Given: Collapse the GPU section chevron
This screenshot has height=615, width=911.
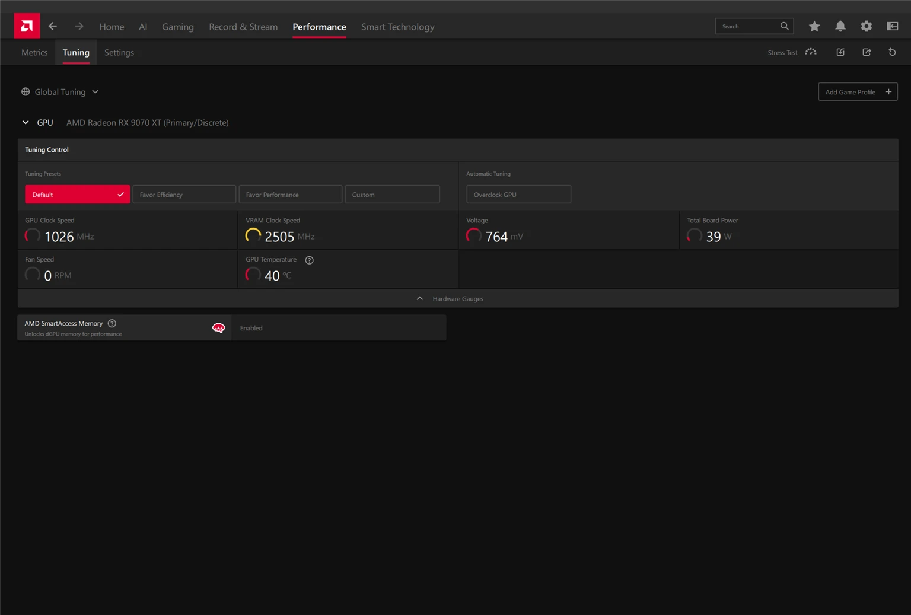Looking at the screenshot, I should [26, 122].
